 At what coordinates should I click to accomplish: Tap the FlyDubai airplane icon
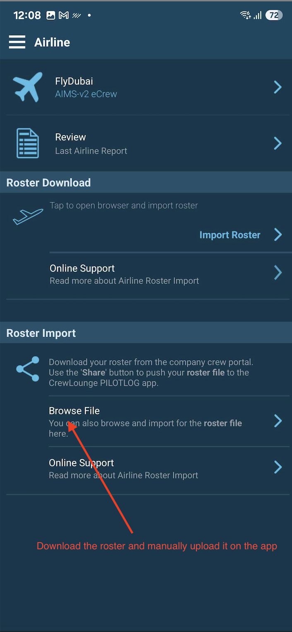click(x=28, y=87)
